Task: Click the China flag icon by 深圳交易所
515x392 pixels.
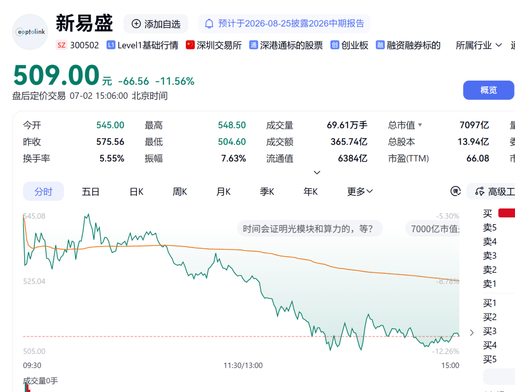Action: [190, 45]
